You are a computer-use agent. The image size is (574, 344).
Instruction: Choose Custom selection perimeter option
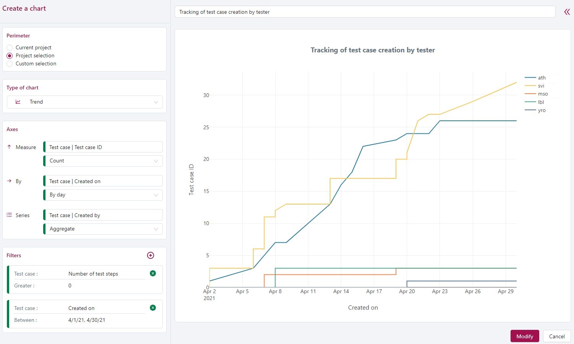[x=10, y=64]
